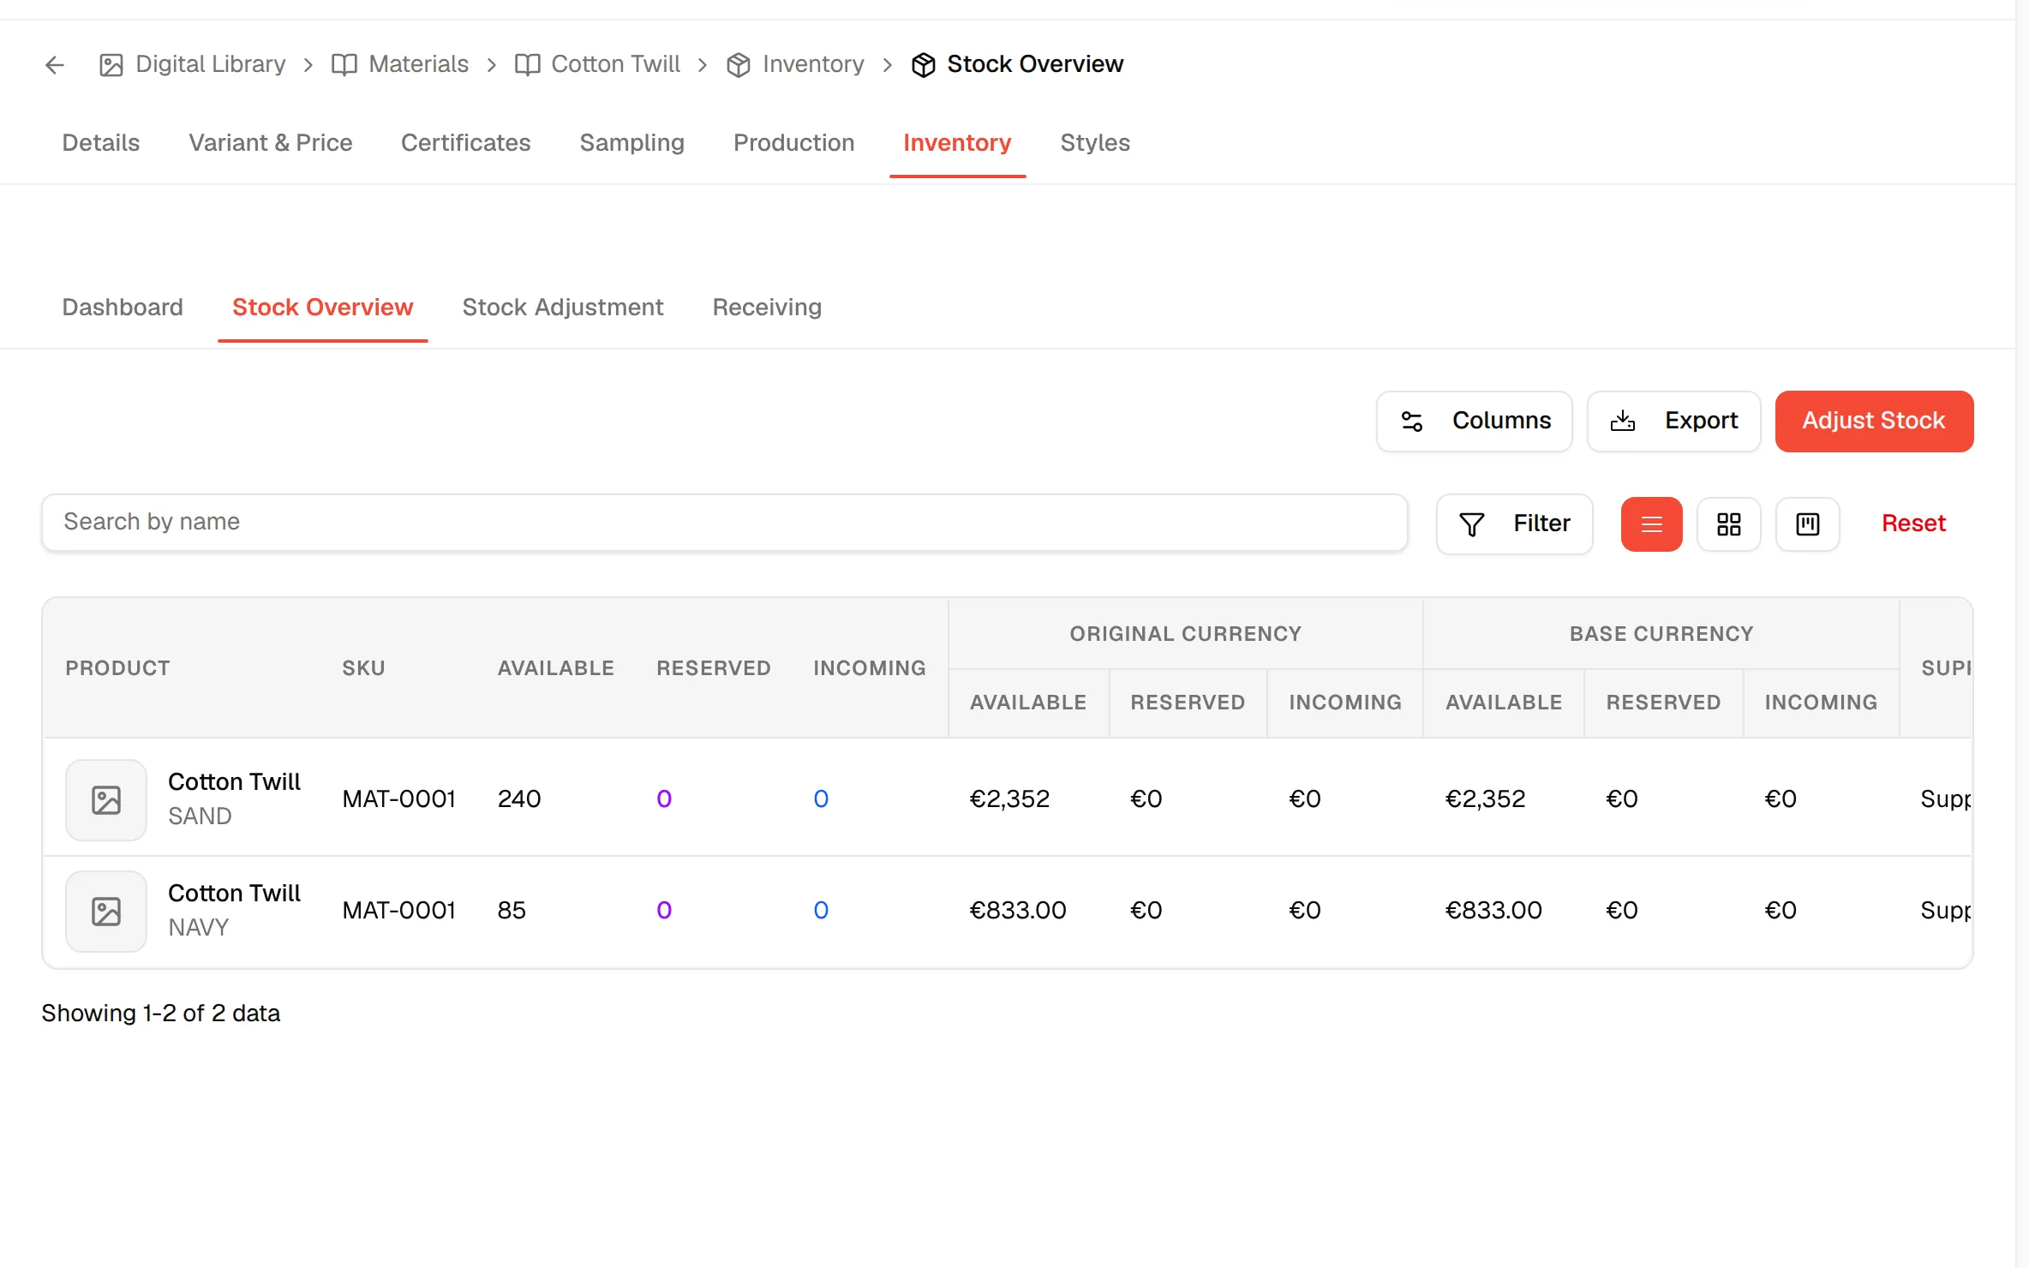Click available quantity 240

[x=518, y=798]
